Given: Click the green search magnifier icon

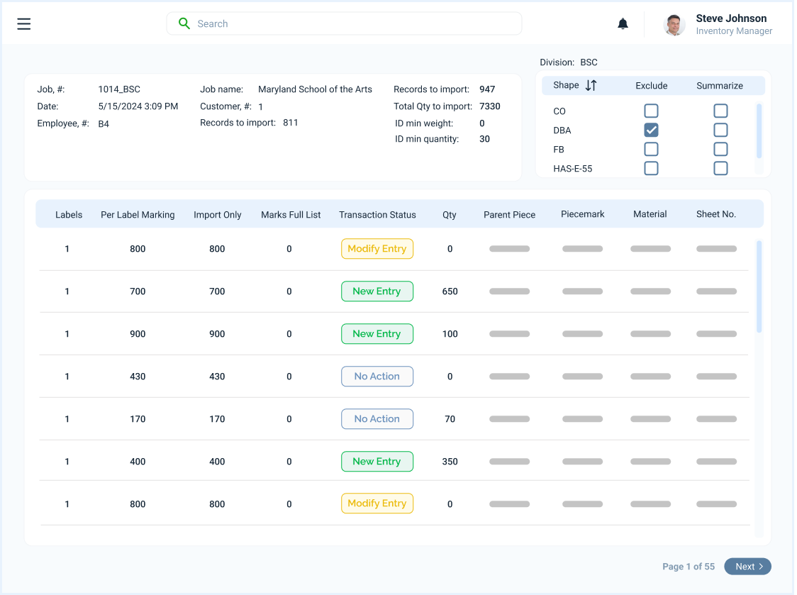Looking at the screenshot, I should tap(184, 23).
